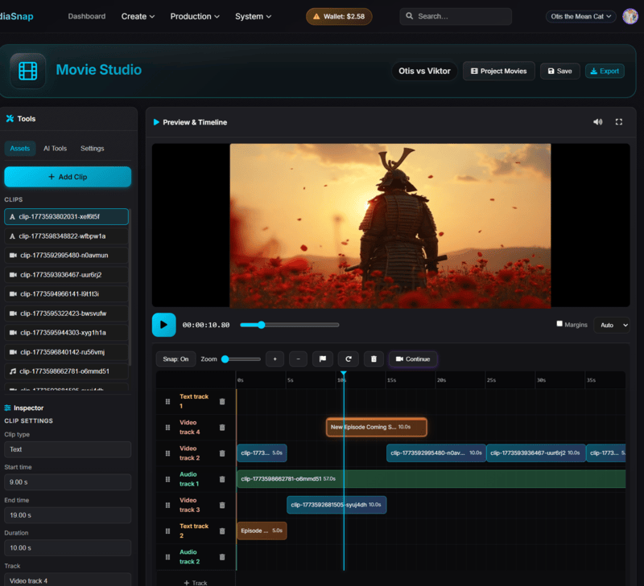Select the flag marker icon in timeline toolbar

point(323,359)
